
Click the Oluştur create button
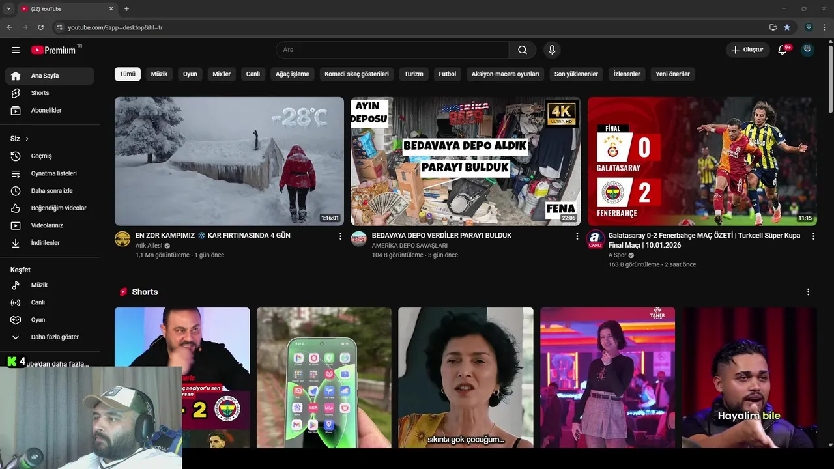pyautogui.click(x=747, y=50)
